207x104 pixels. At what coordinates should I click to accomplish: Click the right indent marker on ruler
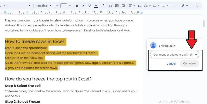[x=142, y=13]
